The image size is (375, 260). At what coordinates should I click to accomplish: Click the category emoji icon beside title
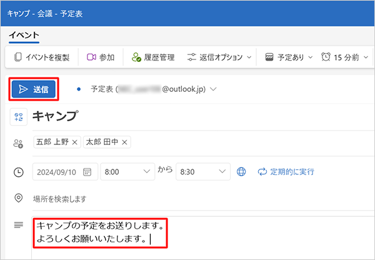[18, 117]
